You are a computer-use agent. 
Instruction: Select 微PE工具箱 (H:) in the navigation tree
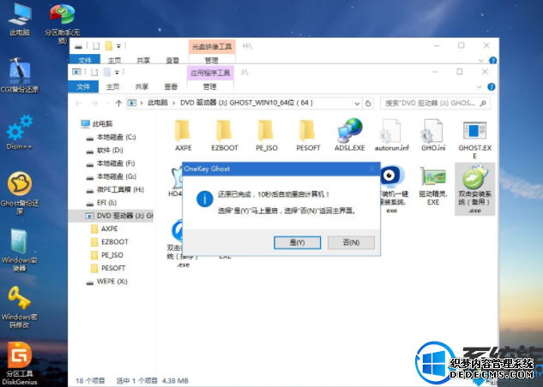115,189
